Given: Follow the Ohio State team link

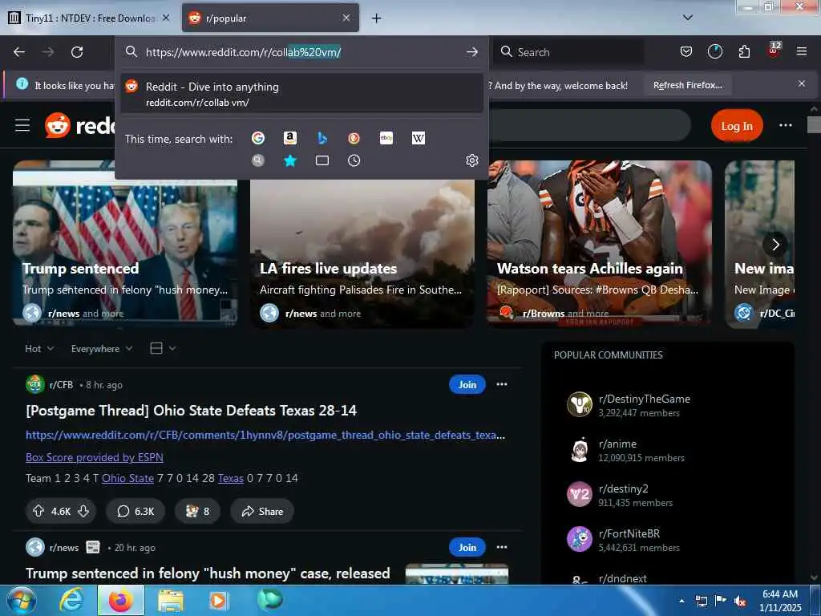Looking at the screenshot, I should coord(127,478).
